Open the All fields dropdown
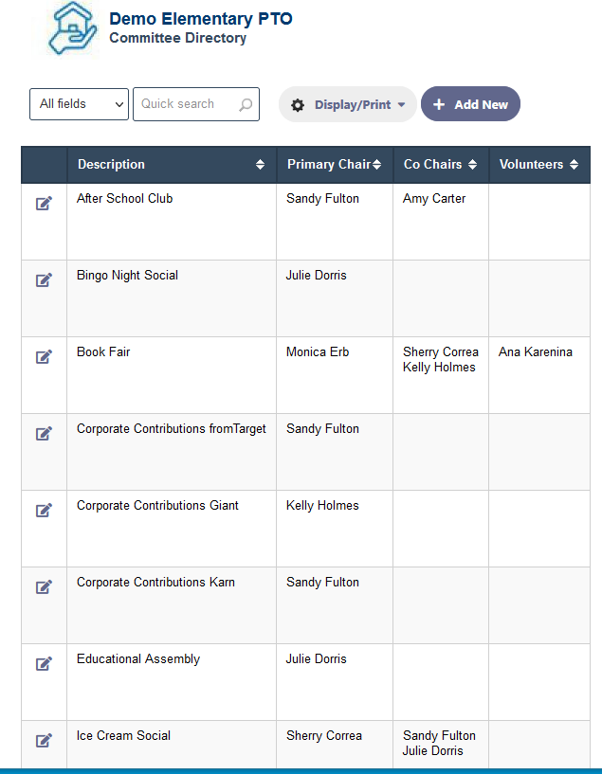The width and height of the screenshot is (602, 774). tap(79, 104)
